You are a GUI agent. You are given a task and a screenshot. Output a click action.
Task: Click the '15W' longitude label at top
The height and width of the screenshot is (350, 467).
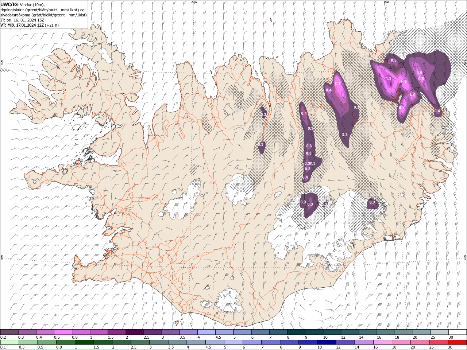point(386,2)
